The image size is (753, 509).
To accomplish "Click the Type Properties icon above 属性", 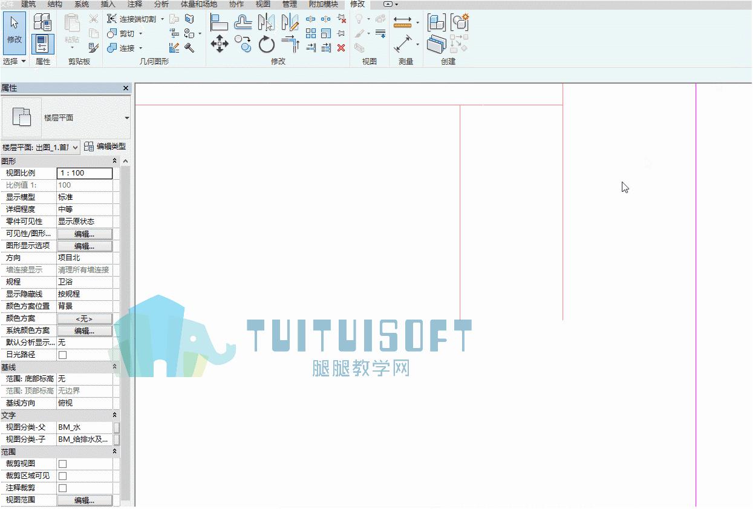I will tap(42, 22).
